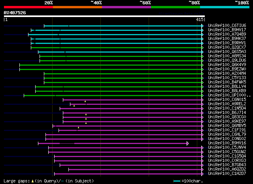Click the green ~80% legend segment
This screenshot has width=253, height=184.
[x=176, y=7]
